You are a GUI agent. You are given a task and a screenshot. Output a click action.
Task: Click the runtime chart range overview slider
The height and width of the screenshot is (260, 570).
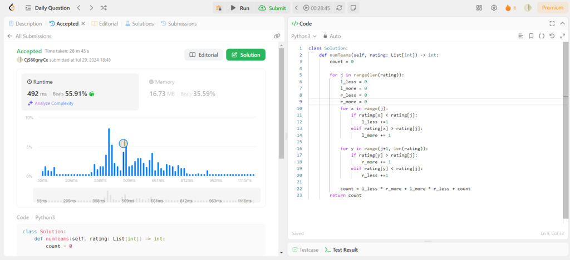[x=147, y=196]
